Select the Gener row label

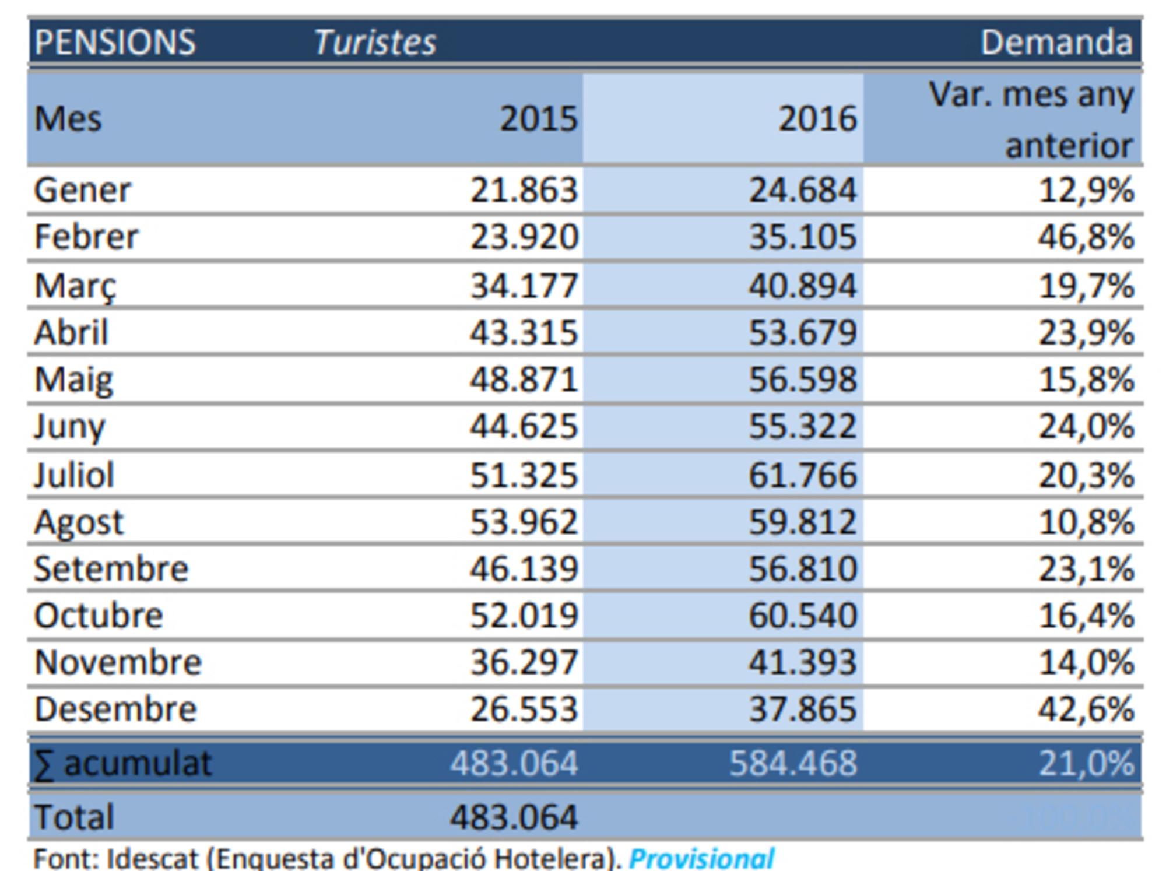click(82, 190)
